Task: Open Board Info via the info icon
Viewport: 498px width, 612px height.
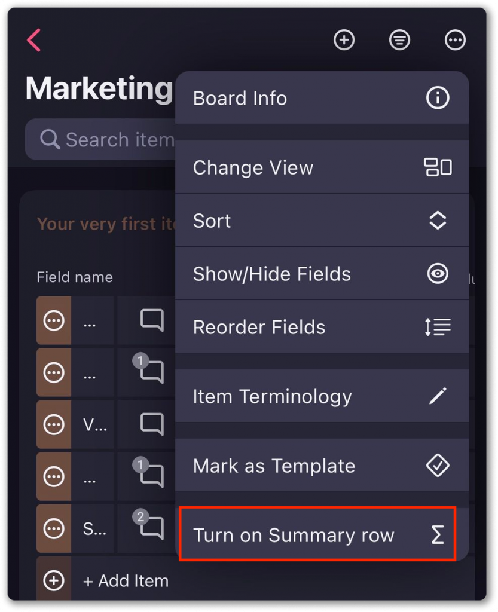Action: (437, 97)
